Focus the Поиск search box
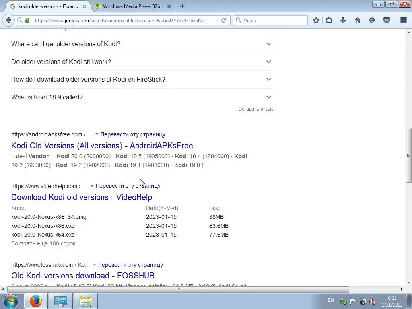The width and height of the screenshot is (412, 309). point(270,20)
